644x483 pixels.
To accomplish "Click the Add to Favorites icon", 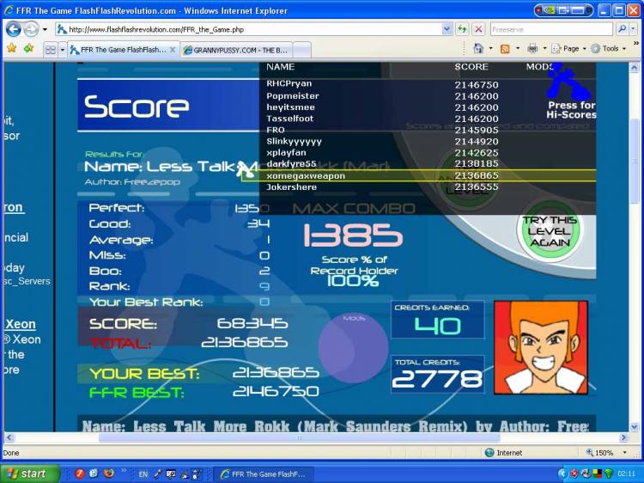I will click(x=28, y=48).
